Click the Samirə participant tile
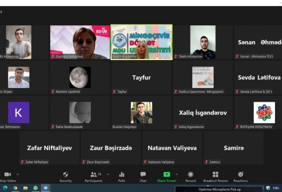The width and height of the screenshot is (282, 192). [x=233, y=148]
